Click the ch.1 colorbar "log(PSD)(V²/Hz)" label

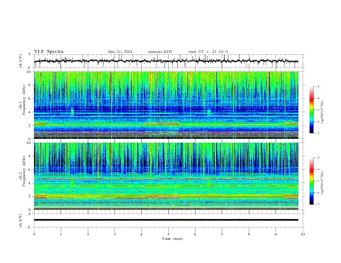322,112
